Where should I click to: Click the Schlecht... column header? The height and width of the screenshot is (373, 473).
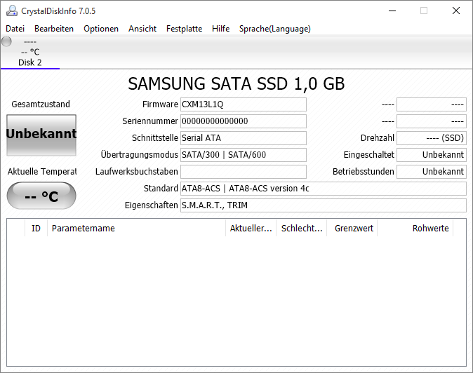click(302, 229)
